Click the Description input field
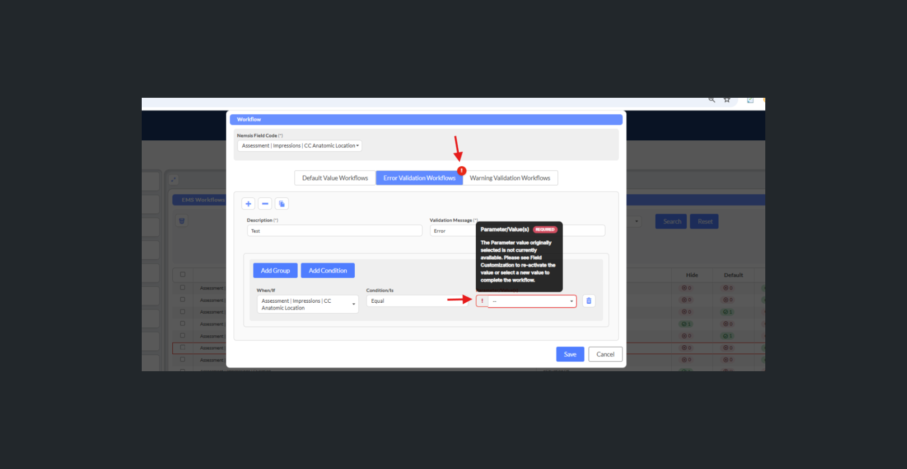 click(x=334, y=231)
